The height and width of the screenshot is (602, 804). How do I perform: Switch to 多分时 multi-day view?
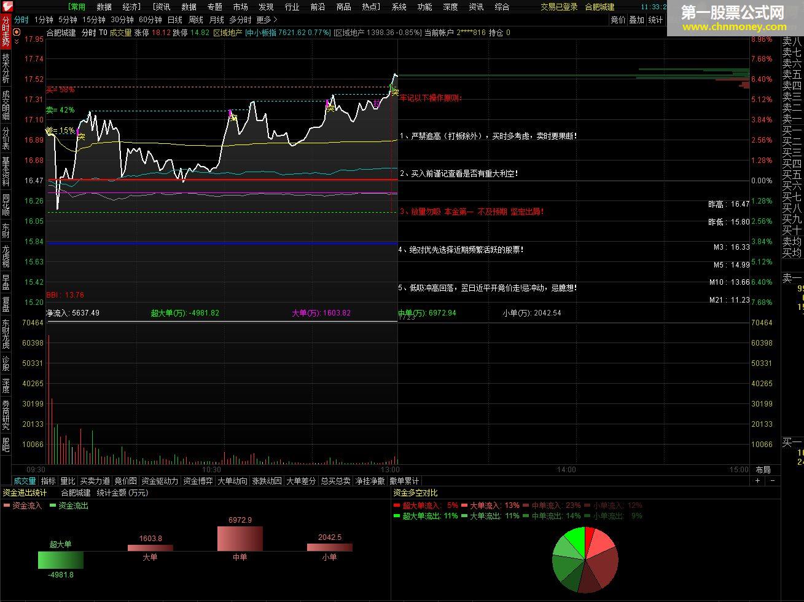(x=241, y=20)
